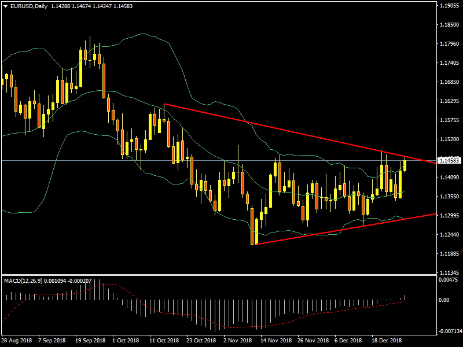The width and height of the screenshot is (463, 347).
Task: Click the 1.11345 price on the scale
Action: 449,272
